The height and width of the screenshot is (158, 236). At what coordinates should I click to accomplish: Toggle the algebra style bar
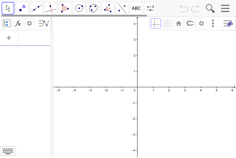pos(44,23)
